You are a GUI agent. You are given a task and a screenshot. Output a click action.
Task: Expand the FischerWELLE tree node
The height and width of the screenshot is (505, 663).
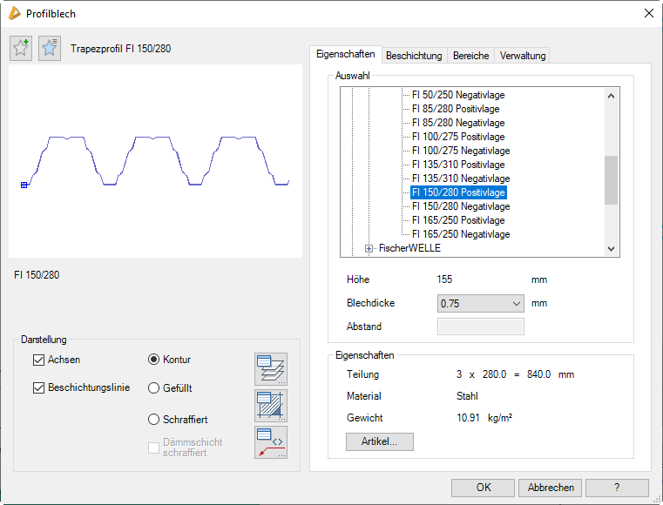coord(369,248)
